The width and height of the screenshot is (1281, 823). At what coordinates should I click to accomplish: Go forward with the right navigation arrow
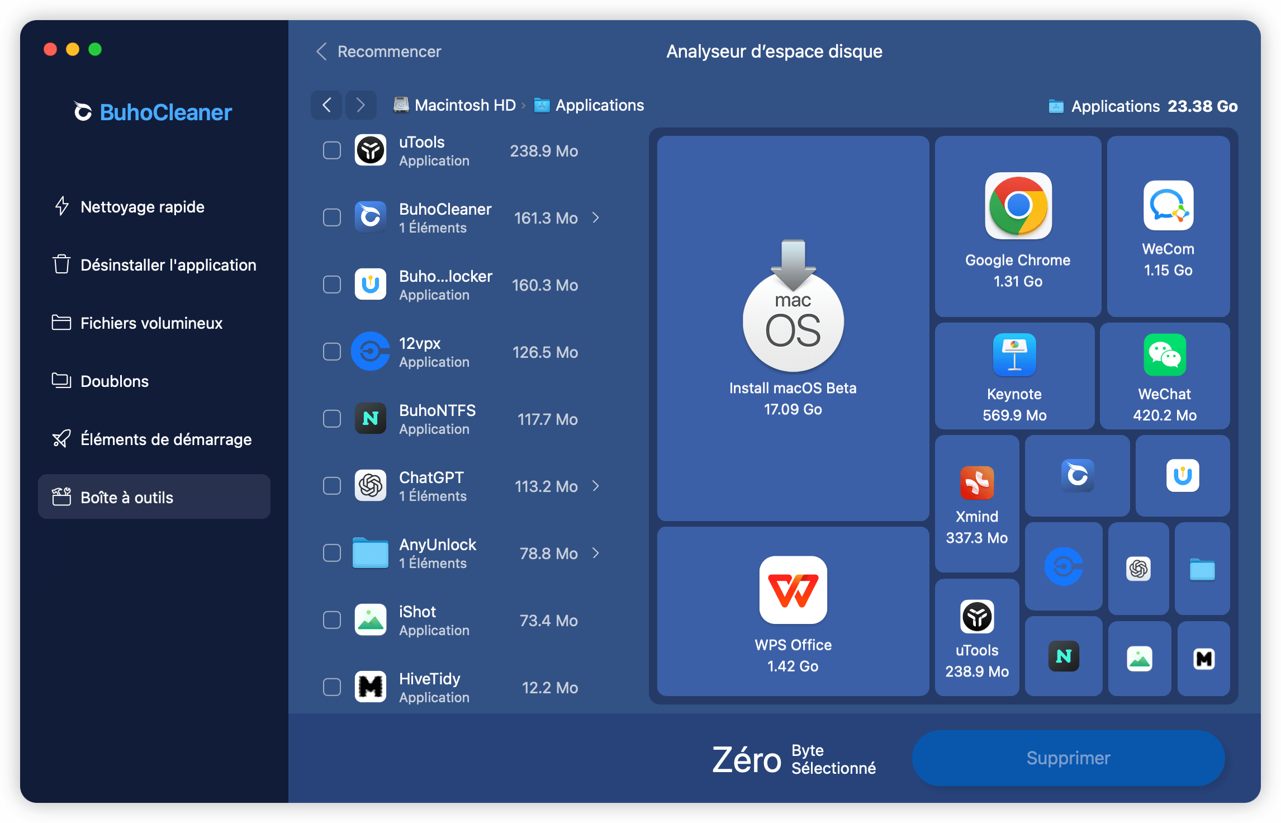coord(360,105)
